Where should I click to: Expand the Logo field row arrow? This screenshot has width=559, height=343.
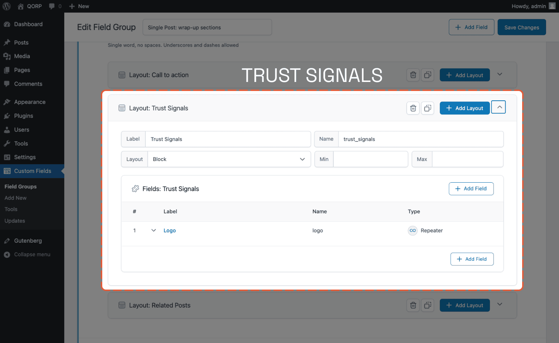pyautogui.click(x=153, y=230)
